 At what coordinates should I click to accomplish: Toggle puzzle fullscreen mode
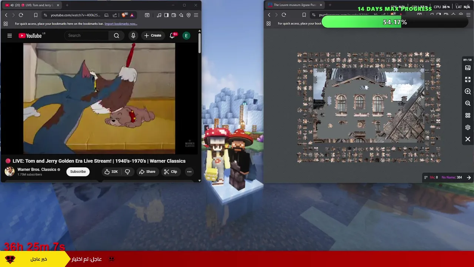coord(468,80)
